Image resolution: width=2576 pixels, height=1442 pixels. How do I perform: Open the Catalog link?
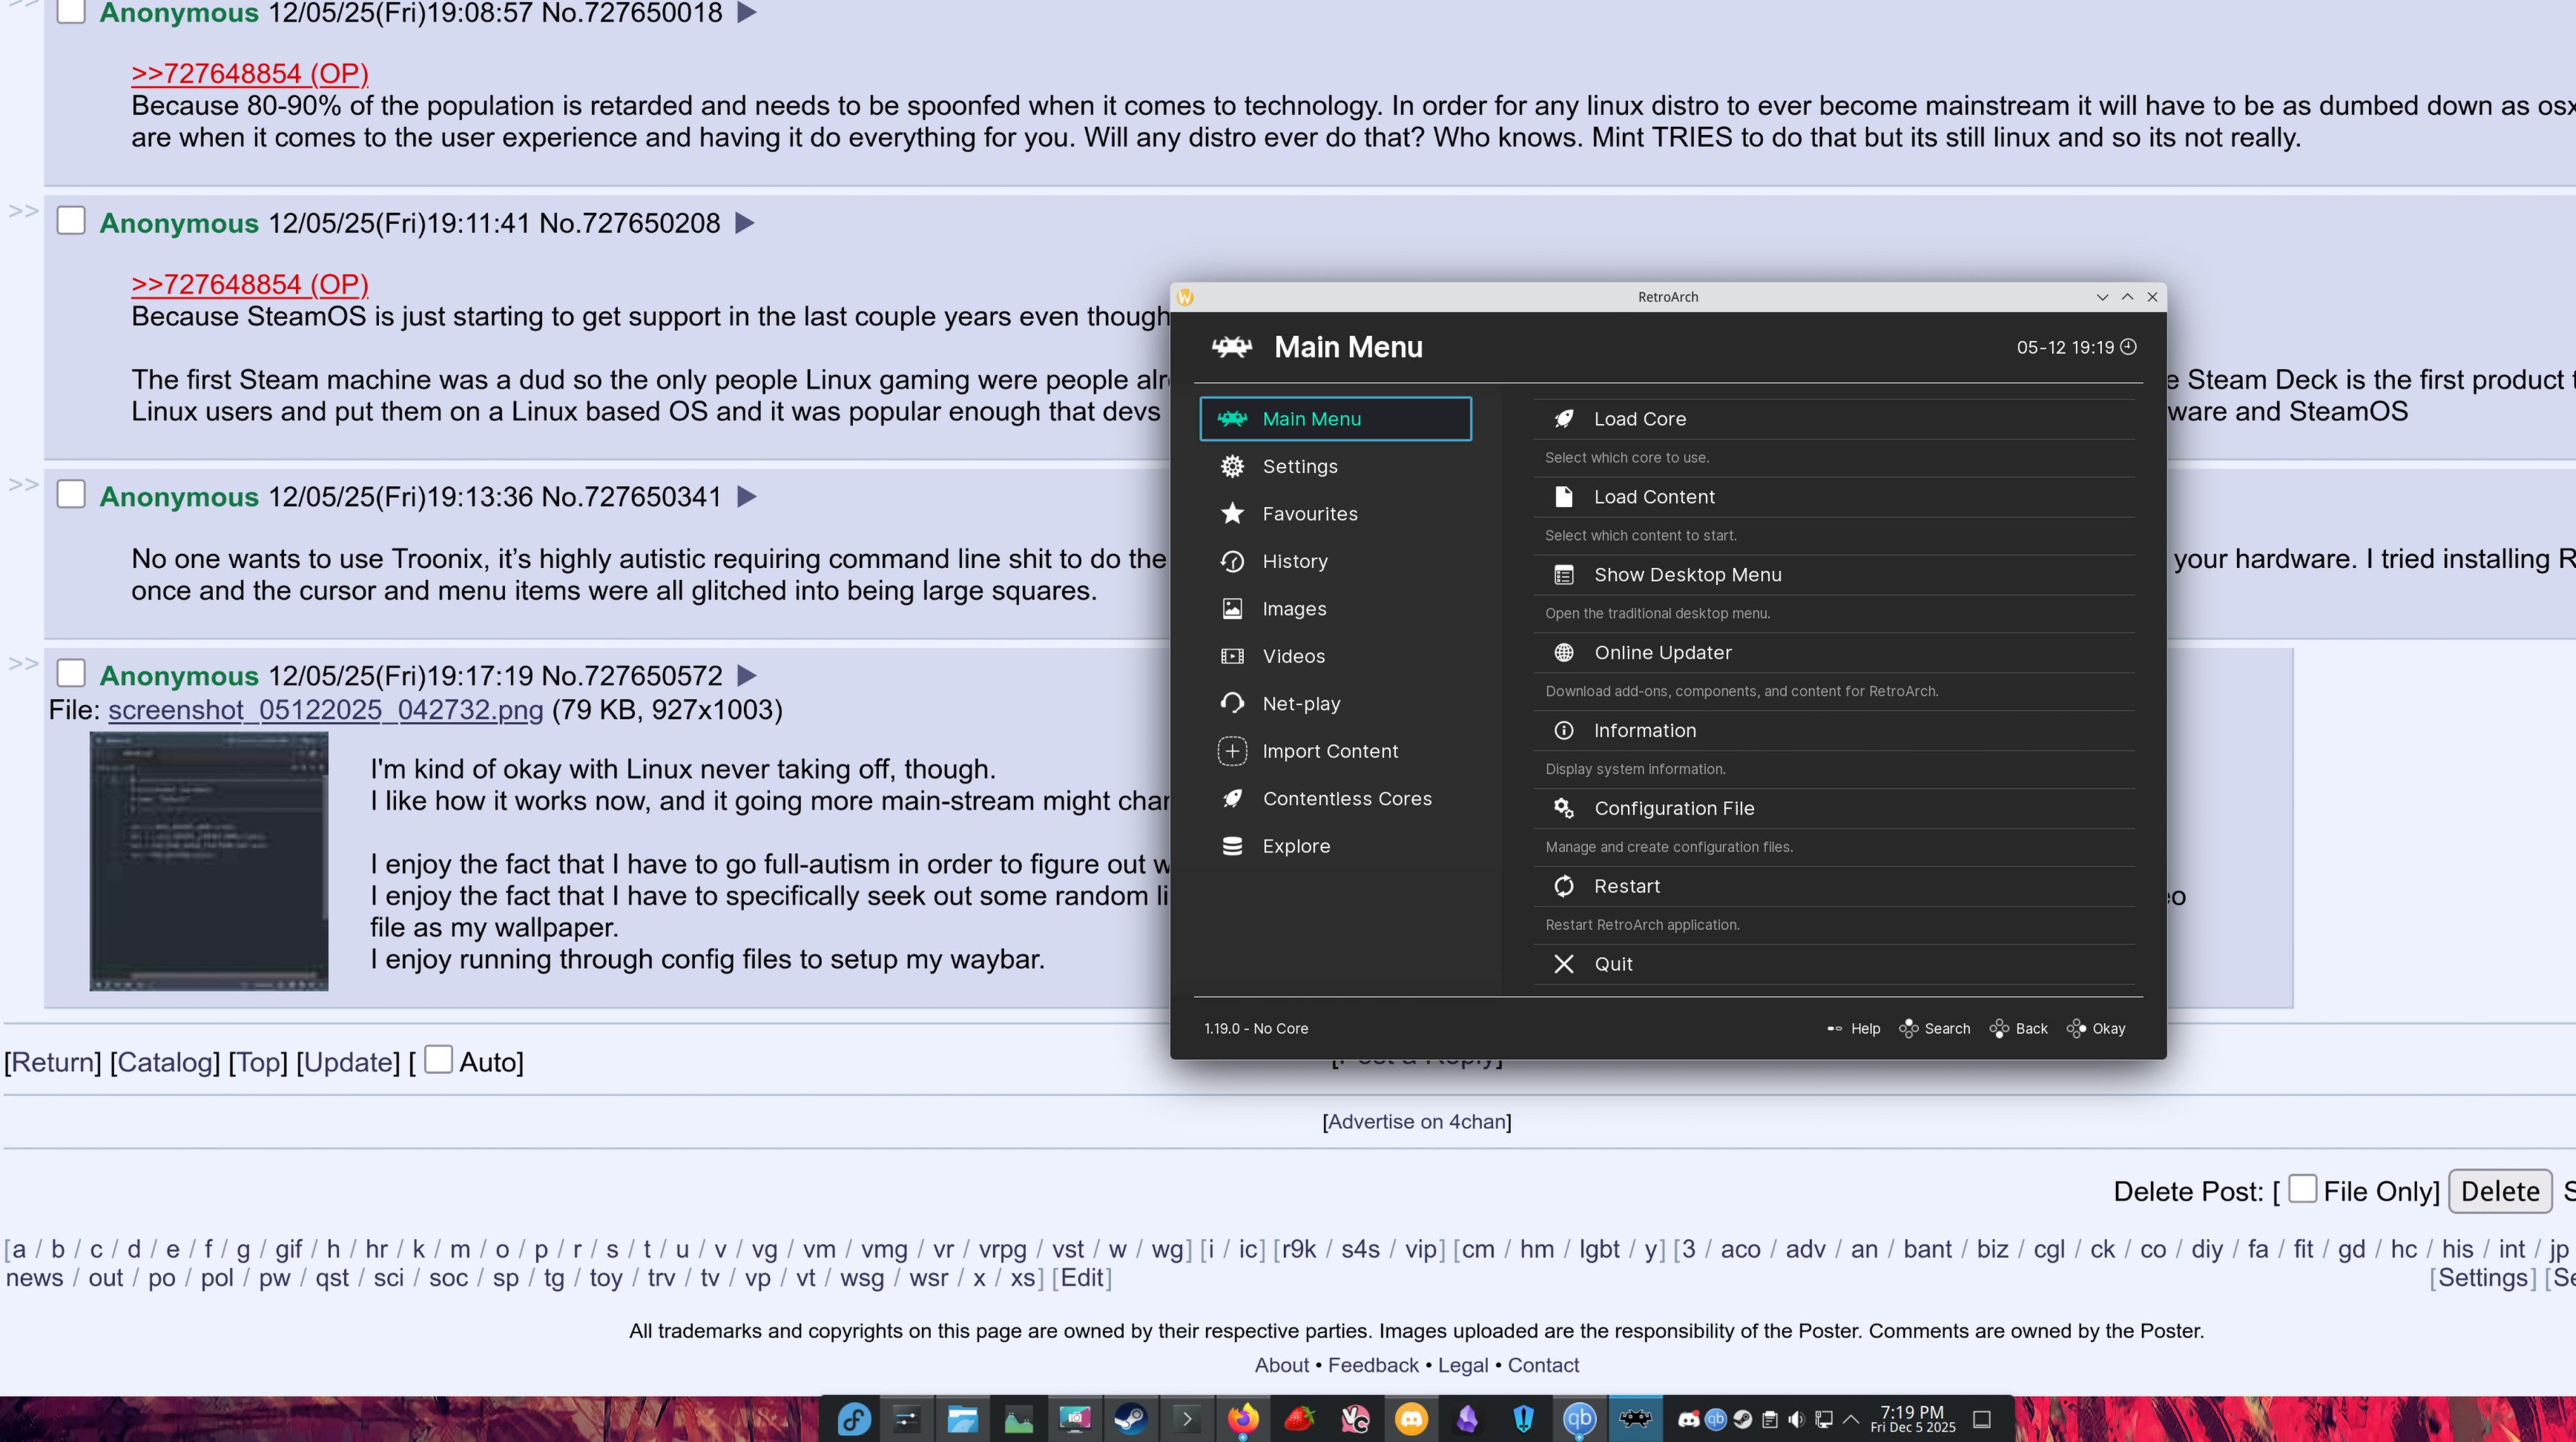[x=165, y=1062]
